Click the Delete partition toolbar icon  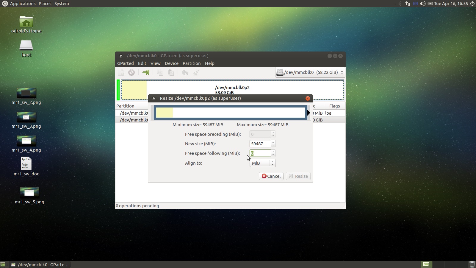pos(131,72)
